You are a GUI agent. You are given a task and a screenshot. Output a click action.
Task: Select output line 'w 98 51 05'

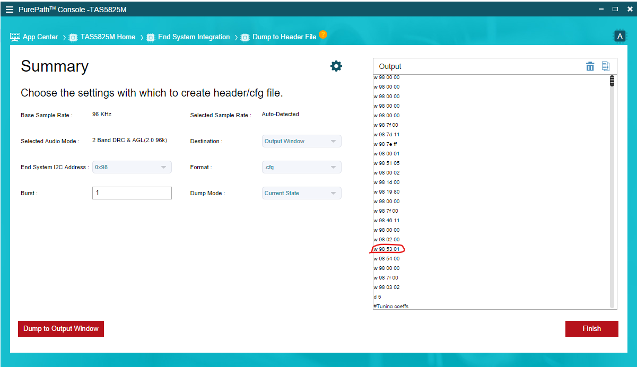387,163
